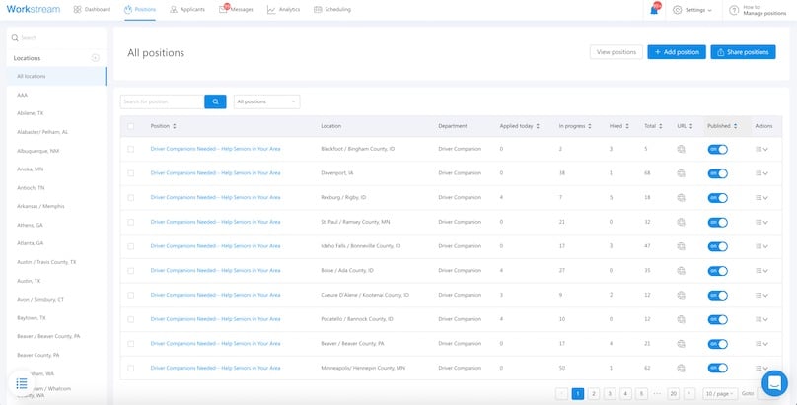This screenshot has height=405, width=797.
Task: Click the add location plus icon
Action: pos(95,58)
